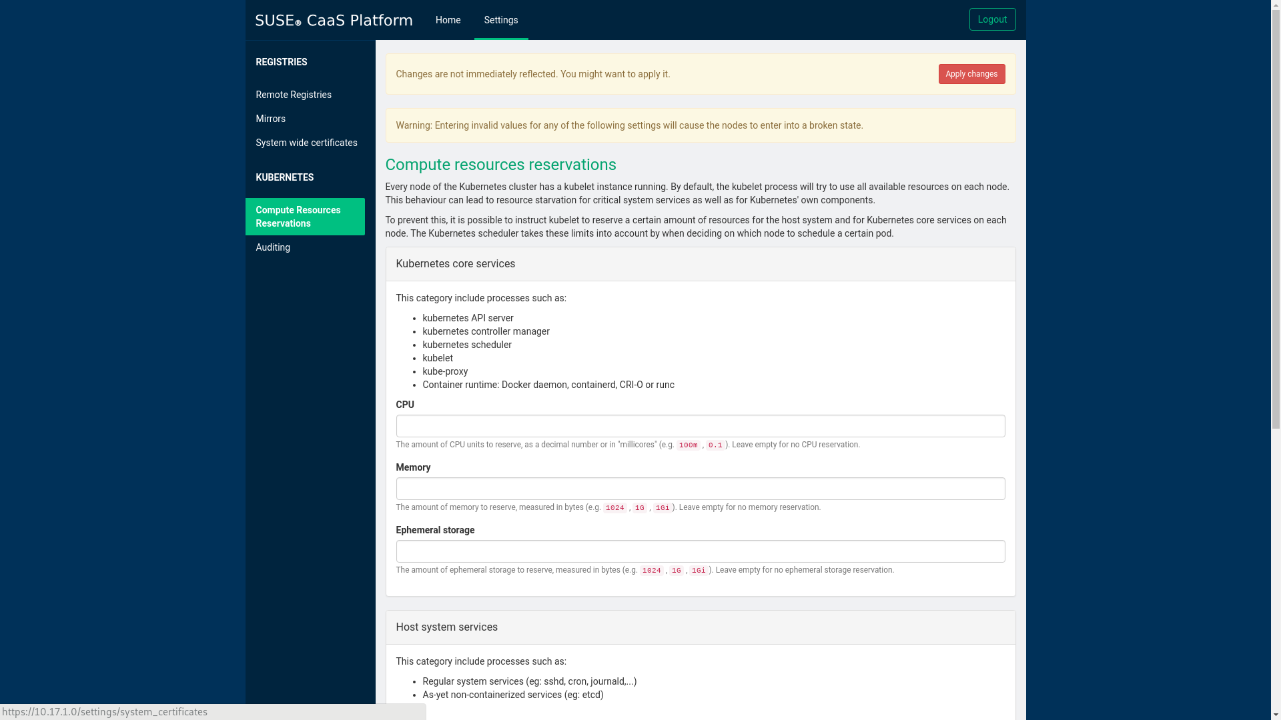Click the Logout button
This screenshot has width=1281, height=720.
click(992, 19)
